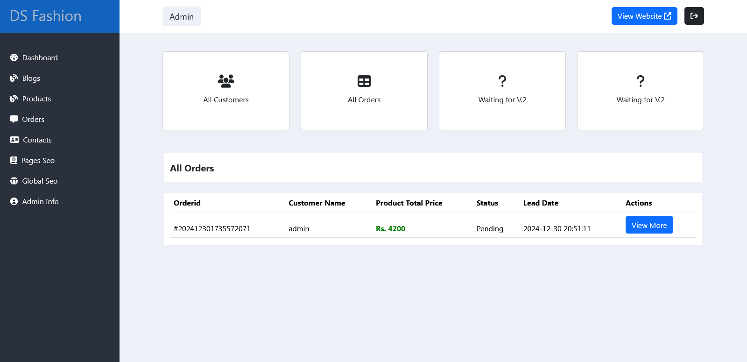The height and width of the screenshot is (362, 747).
Task: Open the first Waiting for V.2 card
Action: [x=502, y=91]
